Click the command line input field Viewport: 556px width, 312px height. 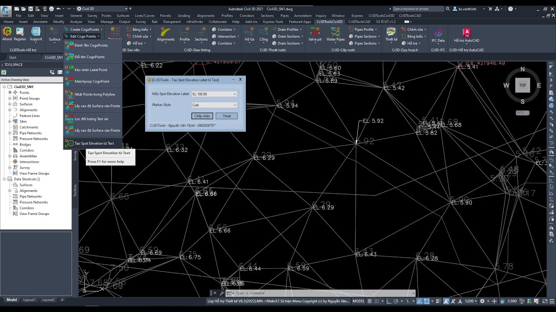[324, 293]
